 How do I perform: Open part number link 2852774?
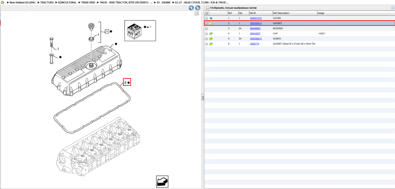pyautogui.click(x=254, y=44)
